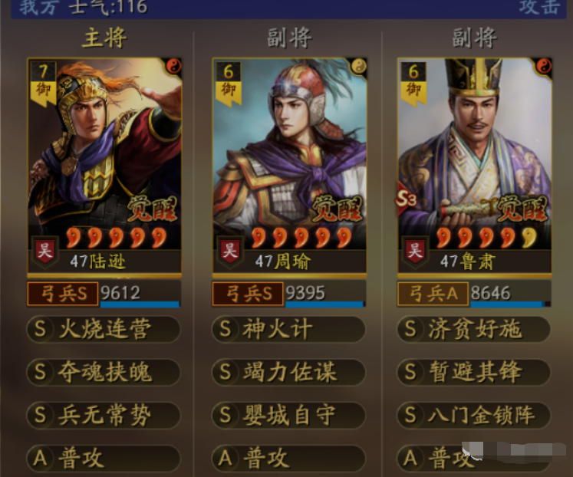573x477 pixels.
Task: Select the 八门金锁阵 skill
Action: 473,416
